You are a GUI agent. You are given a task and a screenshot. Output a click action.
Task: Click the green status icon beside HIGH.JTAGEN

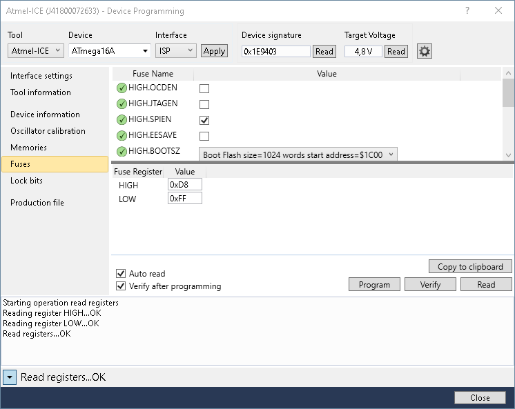coord(122,104)
